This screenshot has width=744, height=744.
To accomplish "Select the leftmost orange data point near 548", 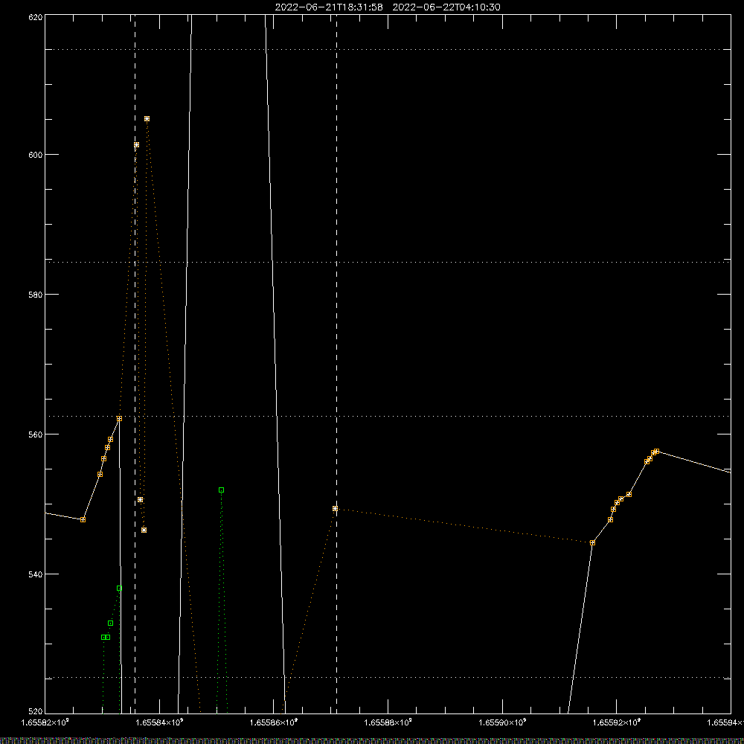I will pyautogui.click(x=83, y=519).
